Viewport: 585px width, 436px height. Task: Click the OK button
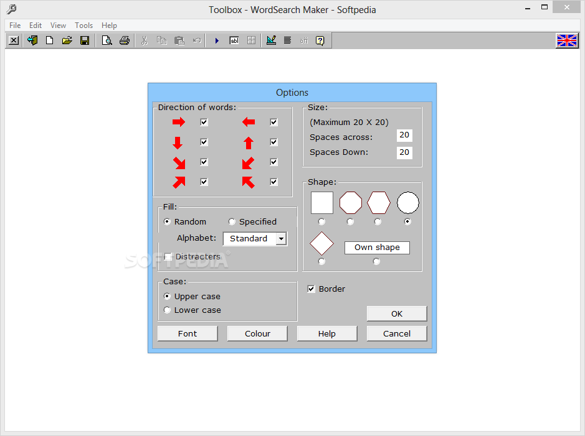(x=397, y=313)
